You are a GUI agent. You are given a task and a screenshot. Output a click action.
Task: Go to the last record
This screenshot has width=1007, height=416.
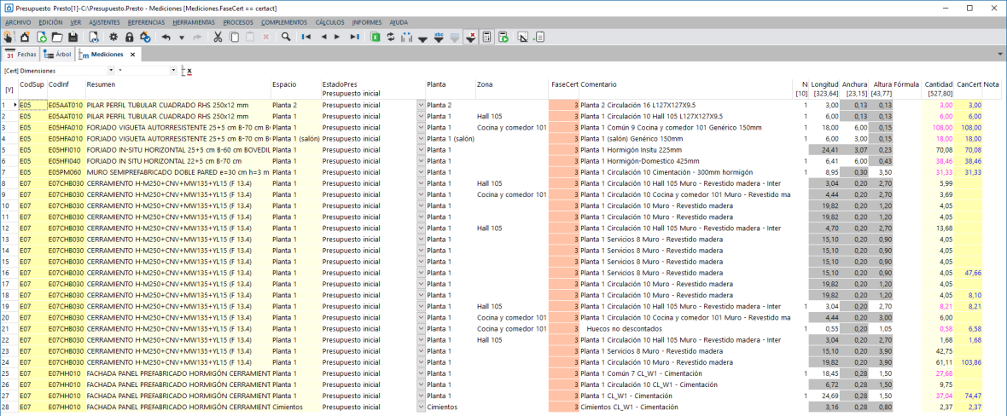tap(354, 38)
